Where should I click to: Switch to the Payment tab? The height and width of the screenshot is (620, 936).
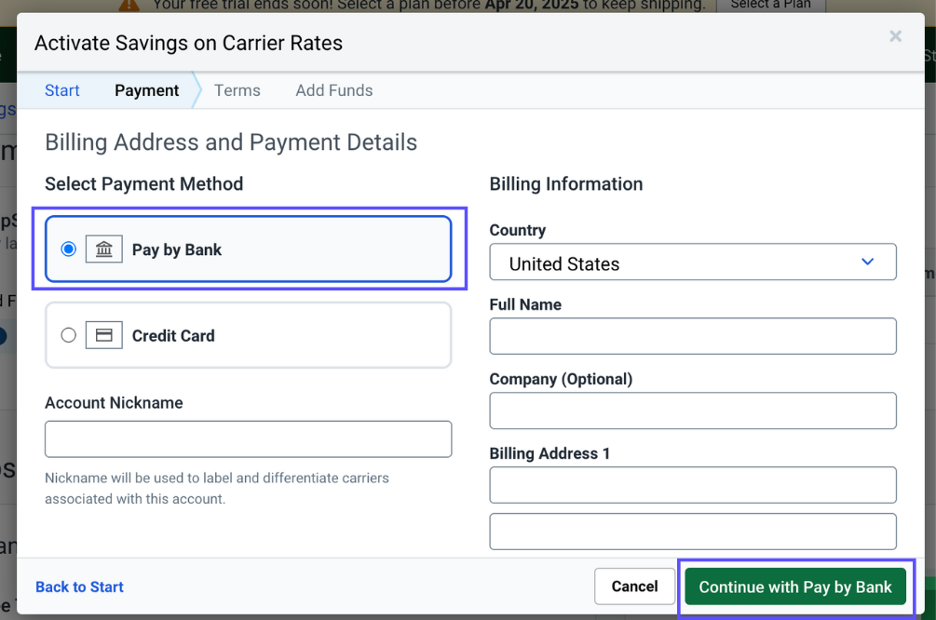[x=146, y=90]
